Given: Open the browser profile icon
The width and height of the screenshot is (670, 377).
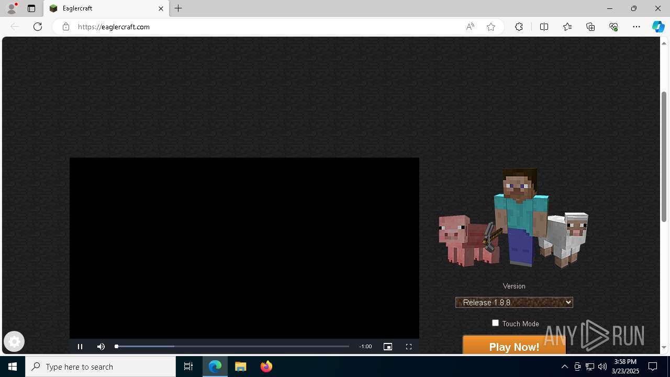Looking at the screenshot, I should [12, 8].
